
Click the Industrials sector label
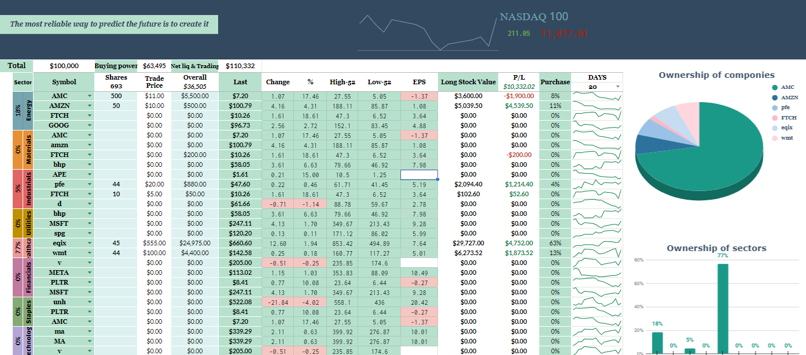pyautogui.click(x=28, y=189)
